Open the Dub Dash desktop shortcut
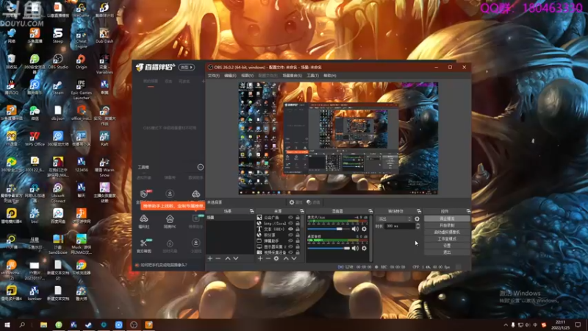Screen dimensions: 588x331 (x=104, y=35)
